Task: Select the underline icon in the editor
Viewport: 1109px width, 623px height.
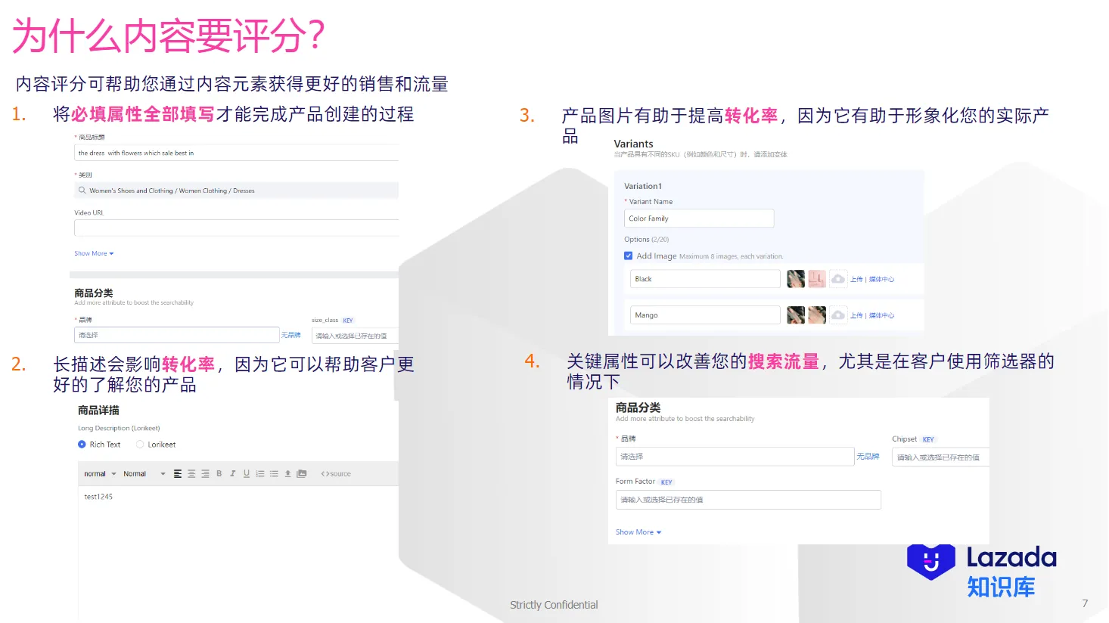Action: tap(245, 473)
